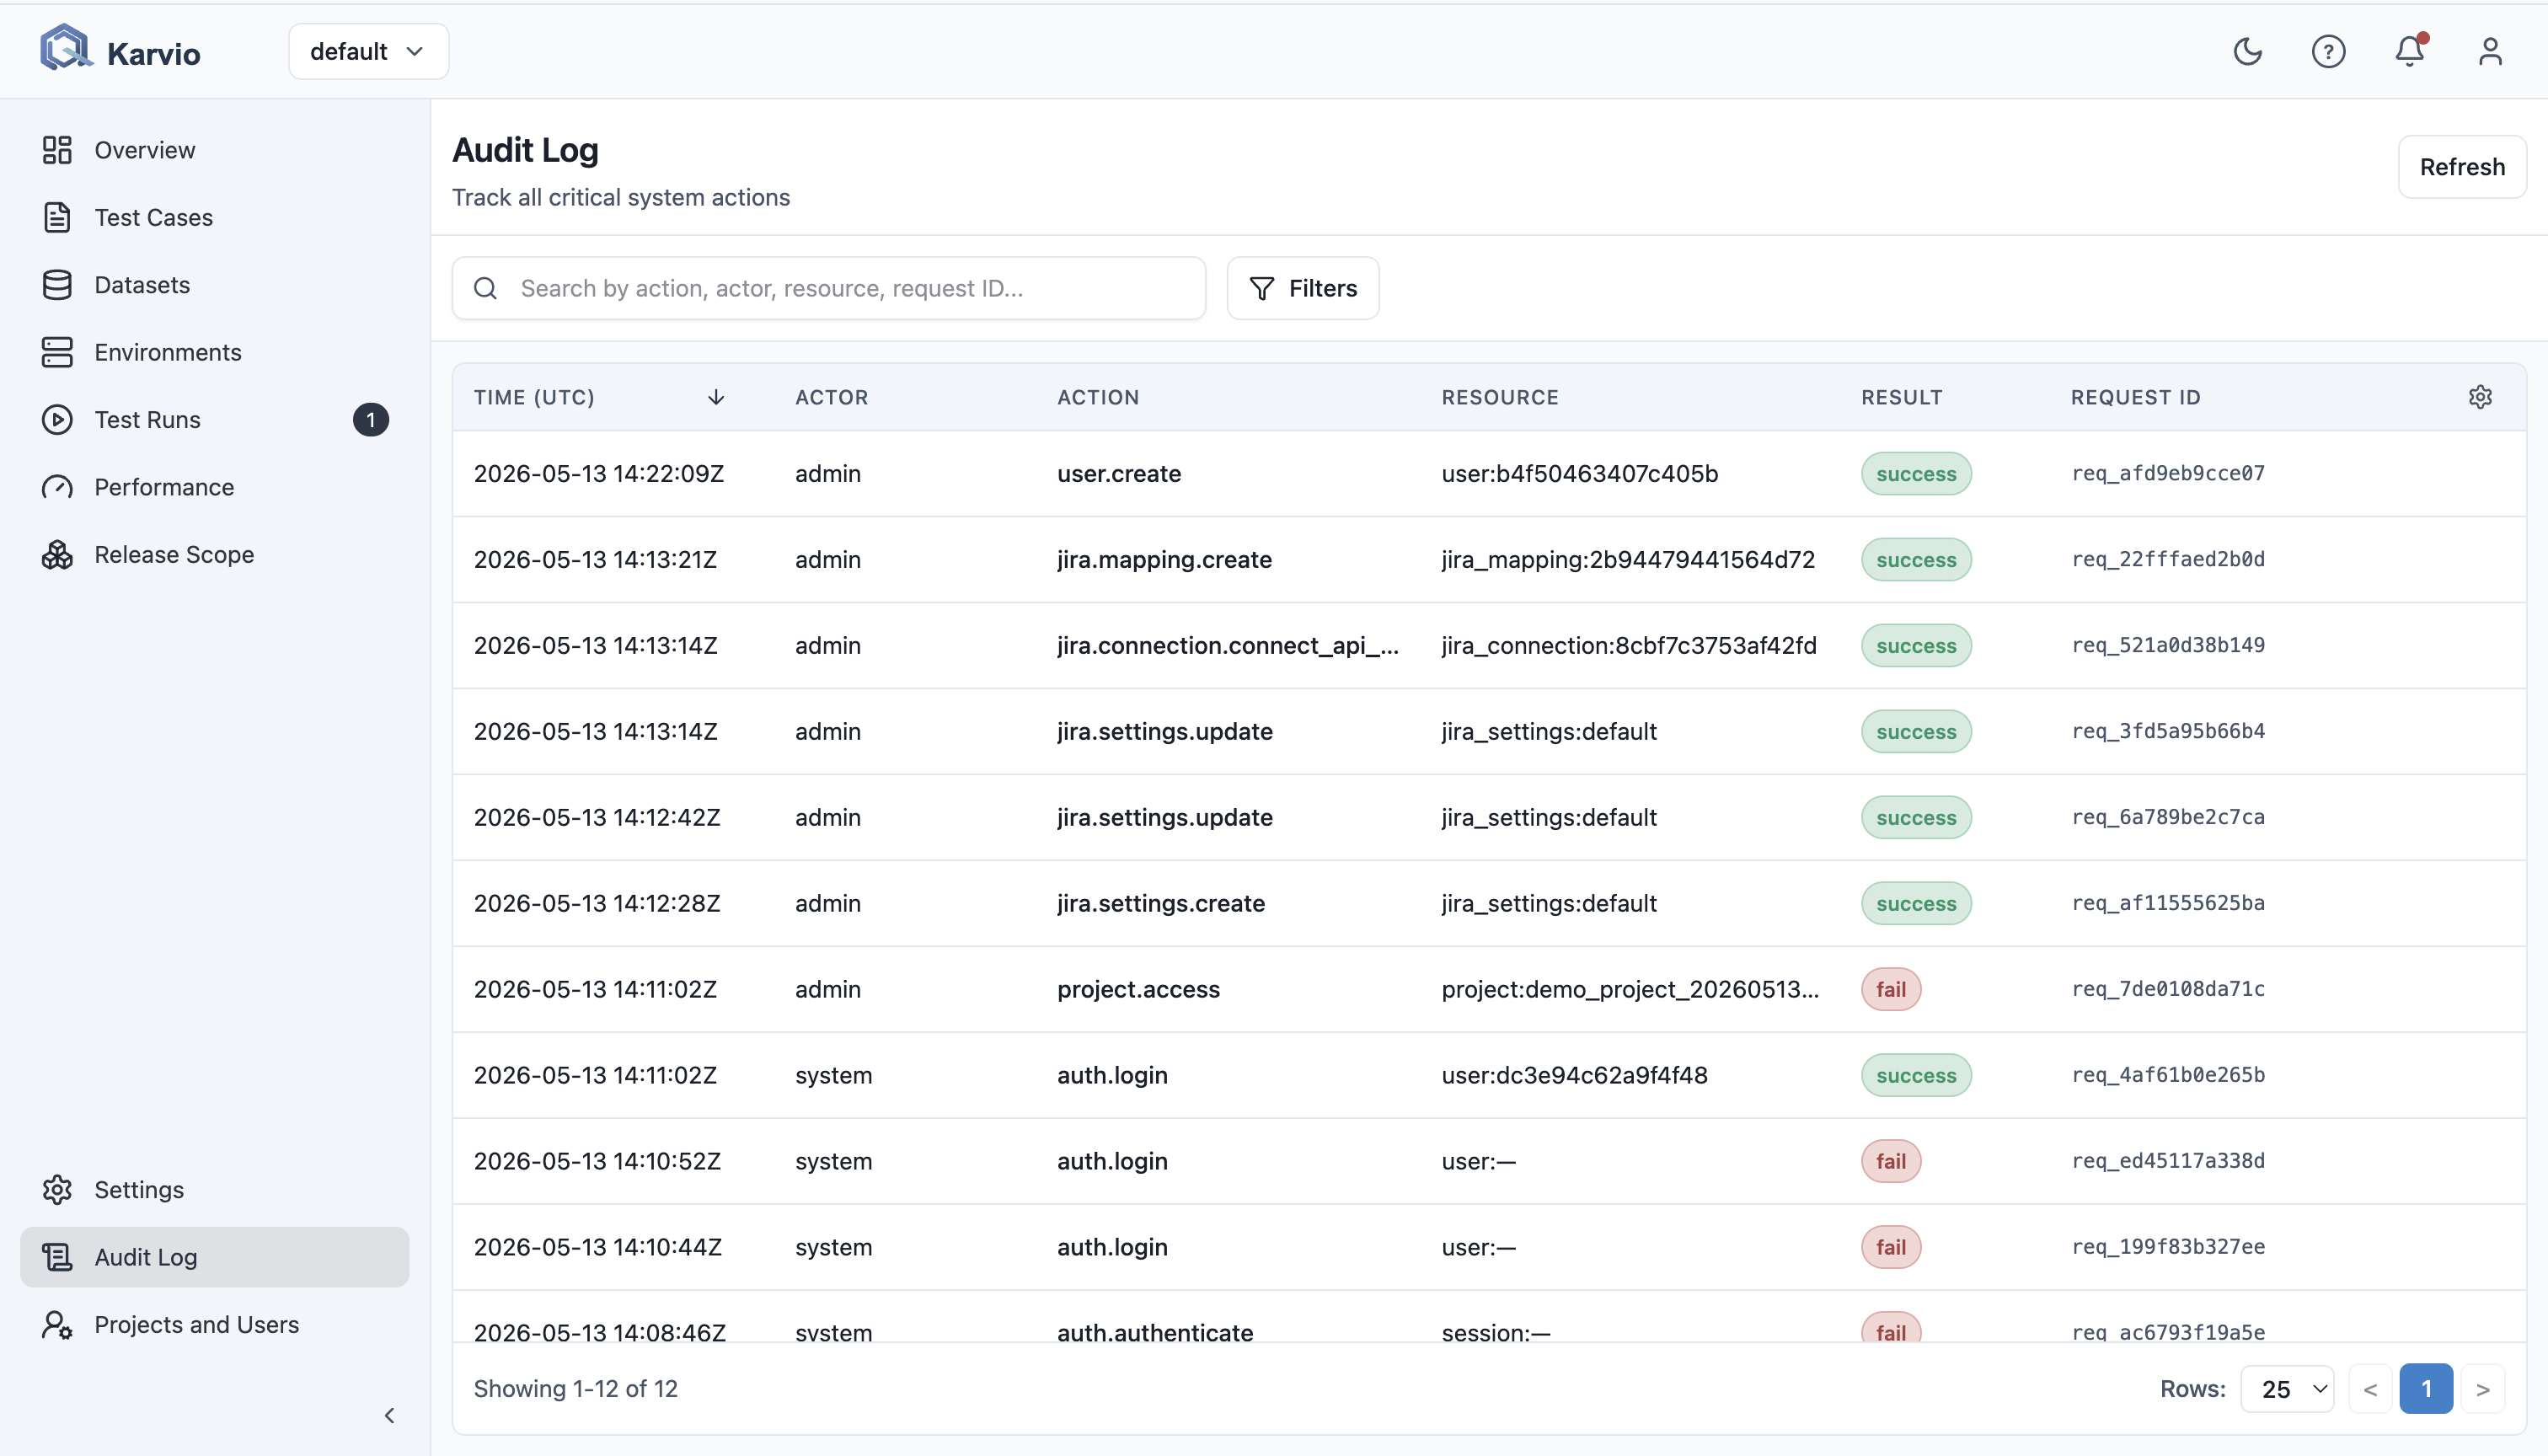The width and height of the screenshot is (2548, 1456).
Task: Open the default project dropdown
Action: 368,51
